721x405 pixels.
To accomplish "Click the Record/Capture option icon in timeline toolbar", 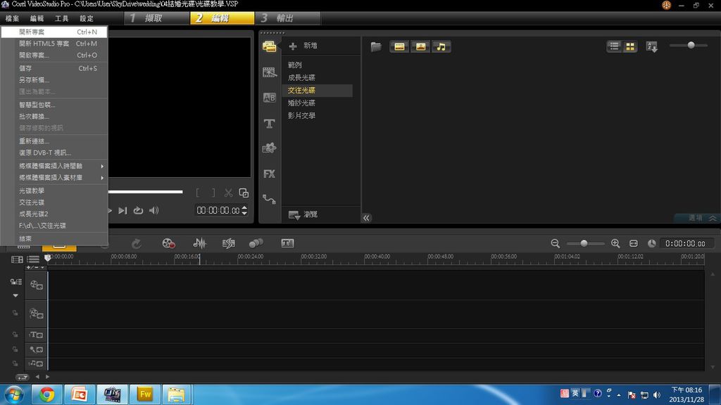I will pyautogui.click(x=168, y=243).
